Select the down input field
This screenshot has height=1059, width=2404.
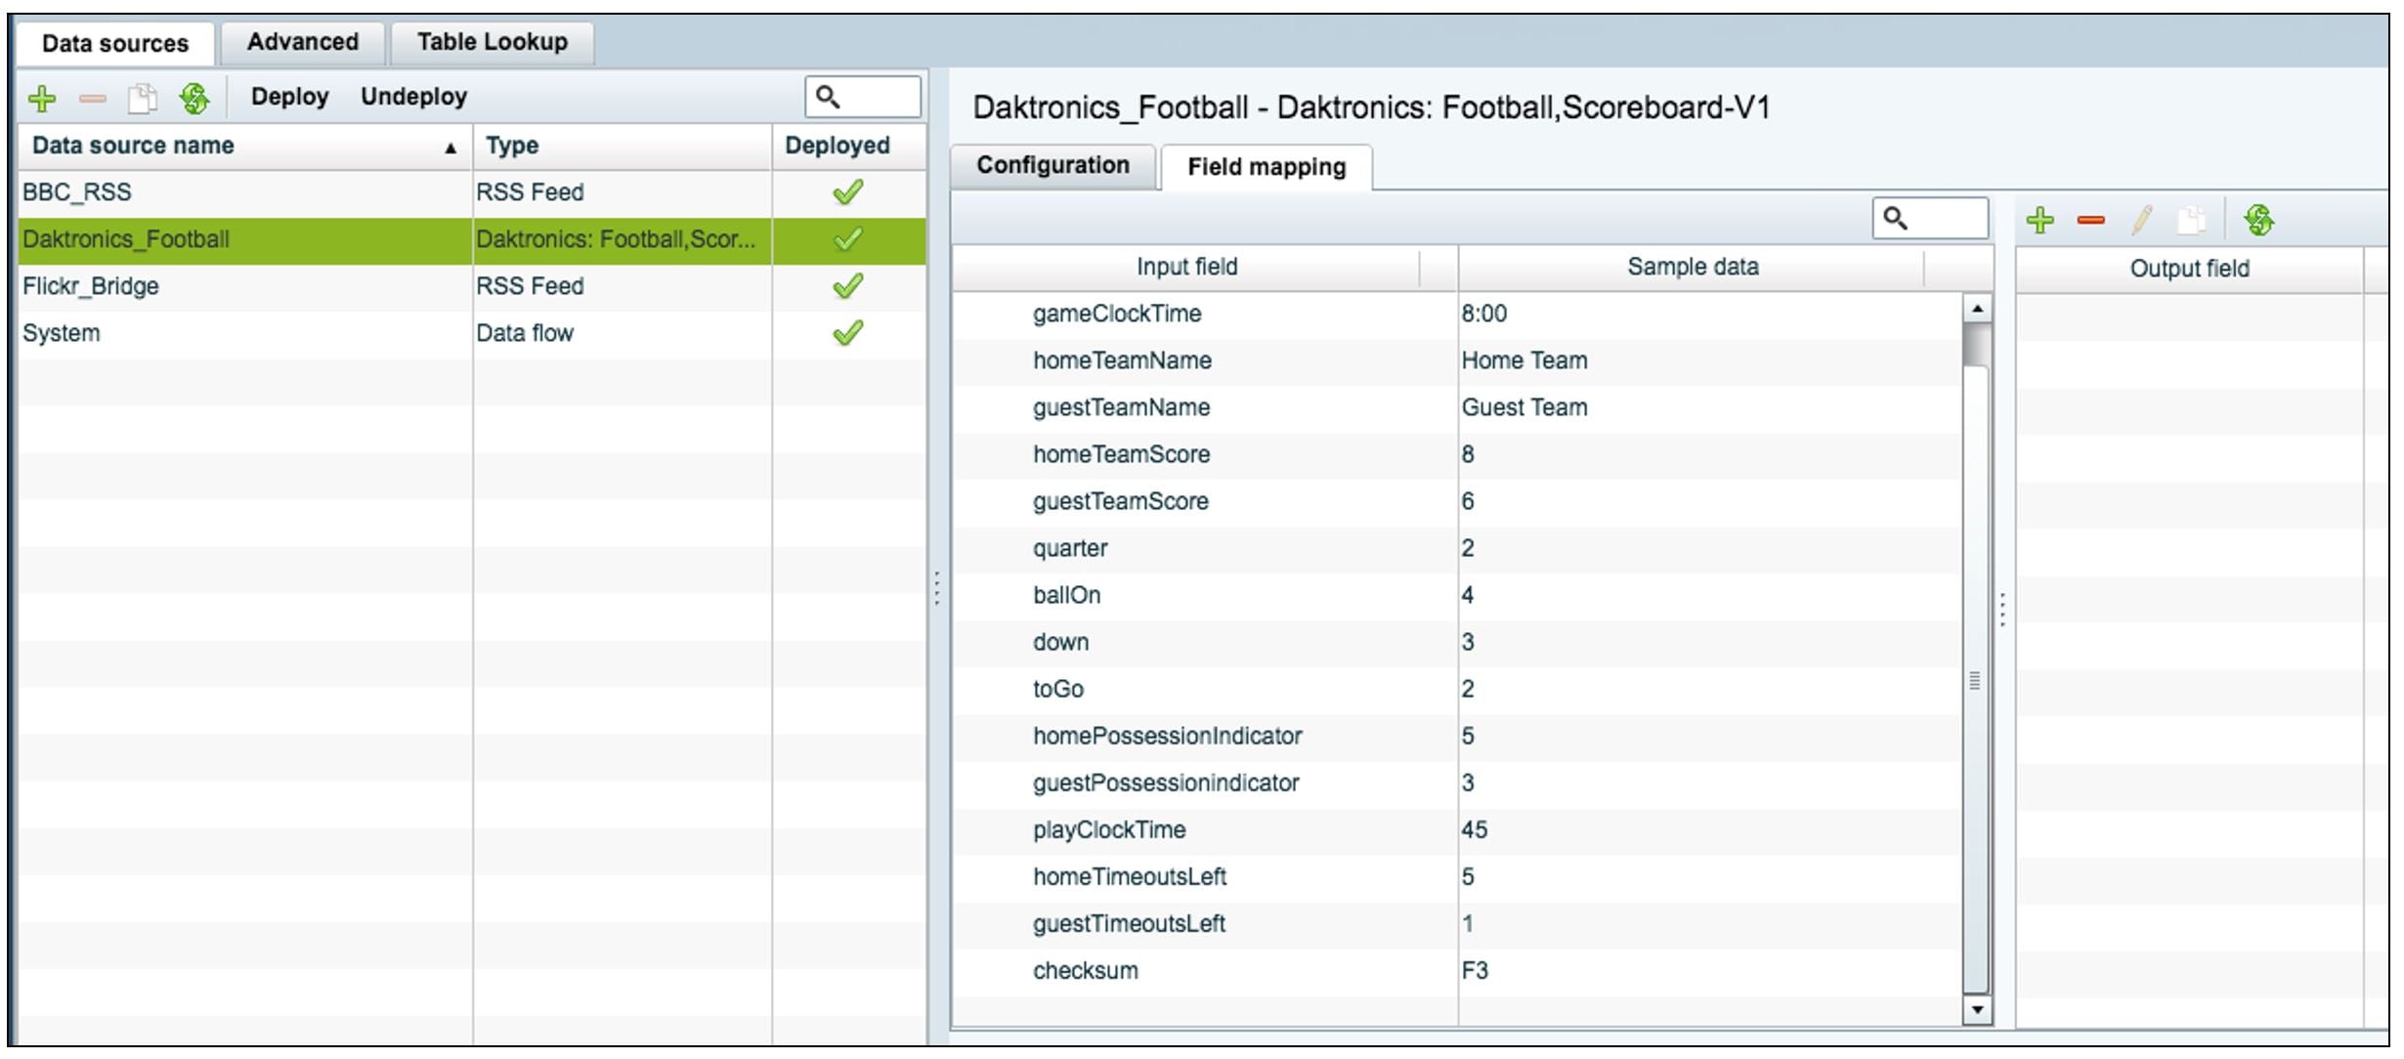pos(1060,642)
